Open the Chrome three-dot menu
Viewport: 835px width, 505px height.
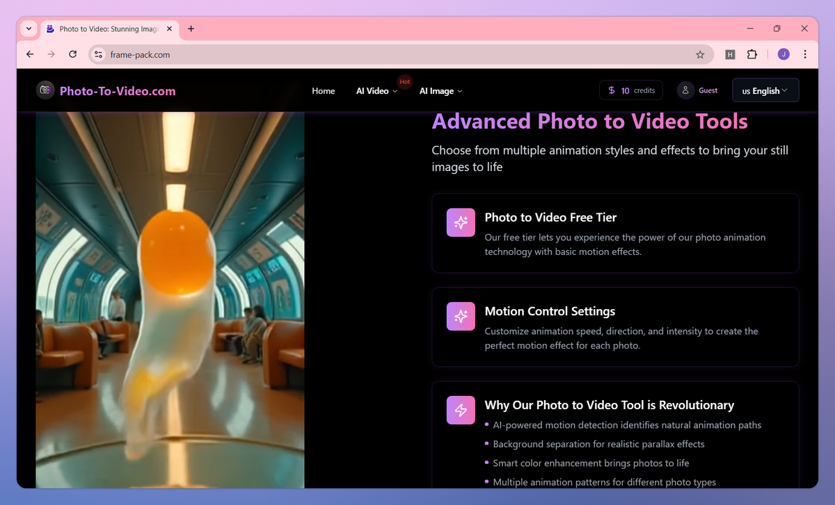point(805,54)
